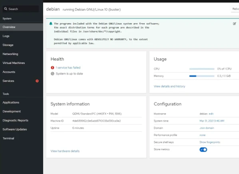The height and width of the screenshot is (174, 239).
Task: Click the magnifier icon in the search box
Action: (x=6, y=9)
